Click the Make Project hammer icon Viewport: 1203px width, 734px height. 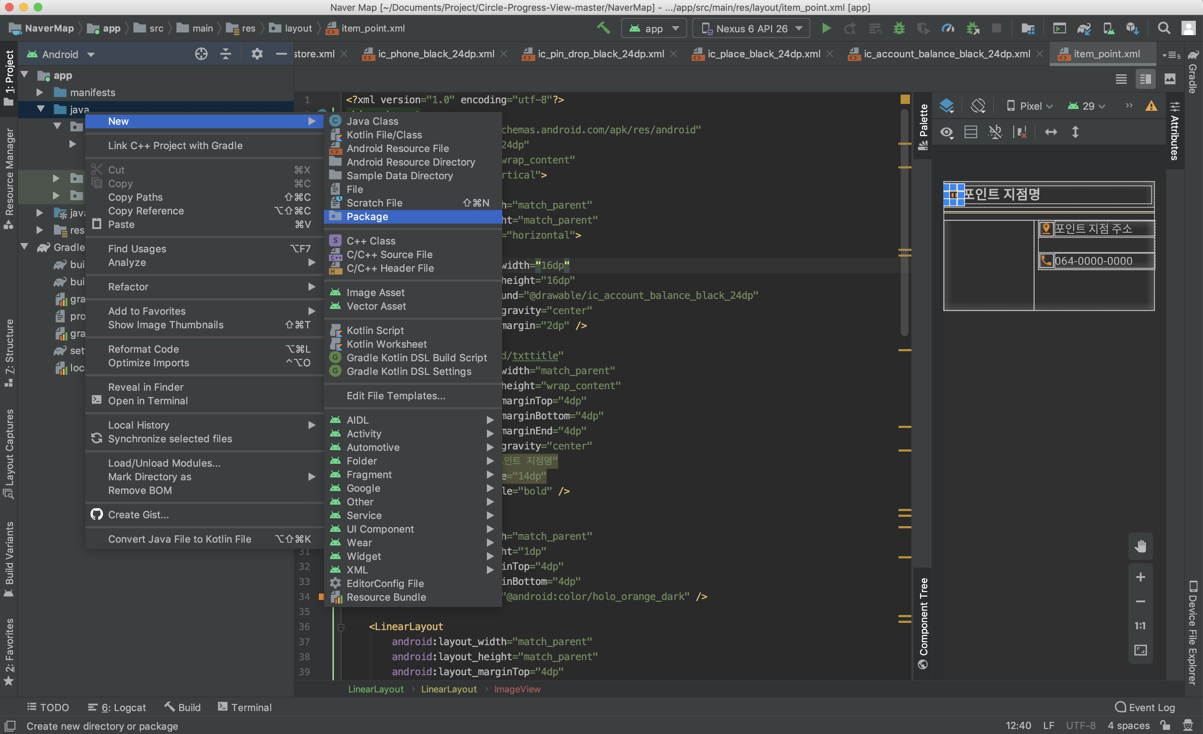tap(603, 28)
